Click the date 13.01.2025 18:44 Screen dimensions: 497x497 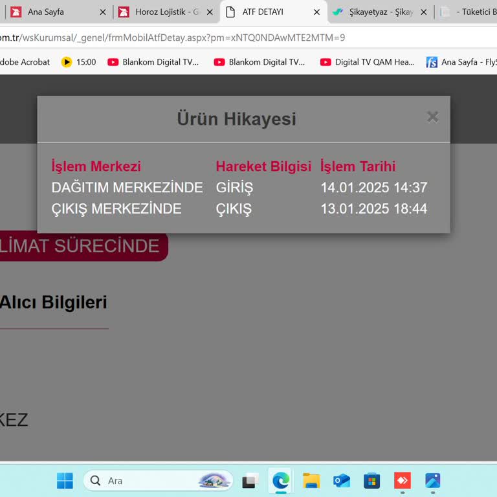(374, 209)
